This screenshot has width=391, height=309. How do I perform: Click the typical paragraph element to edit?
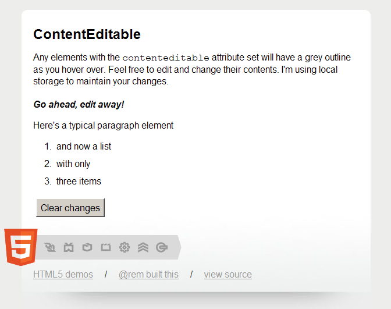[104, 125]
